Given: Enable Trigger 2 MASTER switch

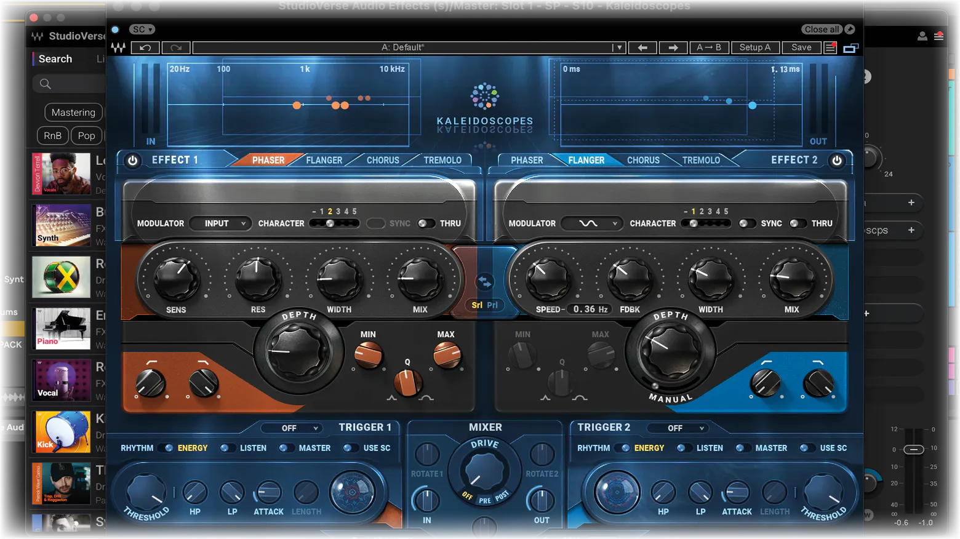Looking at the screenshot, I should tap(742, 448).
